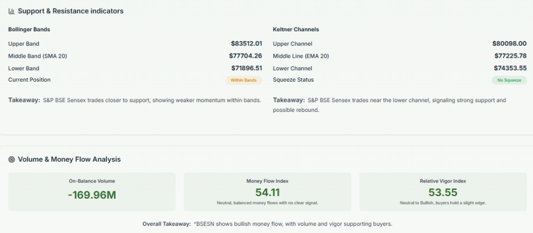
Task: Click the Bollinger Lower Band value $71896.51
Action: point(246,68)
